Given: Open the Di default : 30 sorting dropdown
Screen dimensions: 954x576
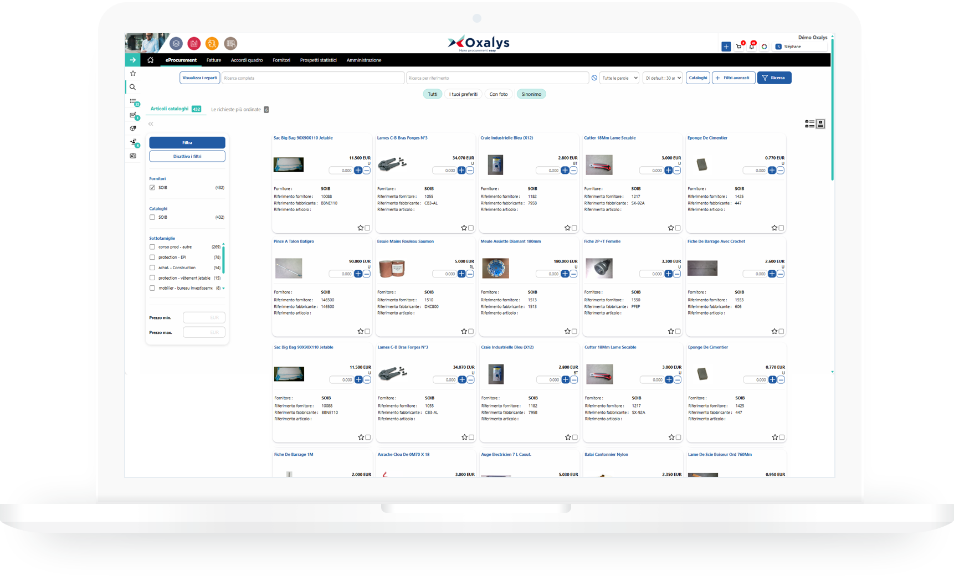Looking at the screenshot, I should (663, 78).
